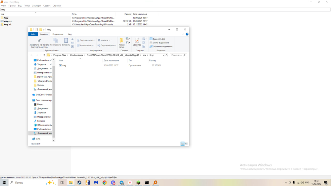Click the Новая папка icon

tap(121, 40)
